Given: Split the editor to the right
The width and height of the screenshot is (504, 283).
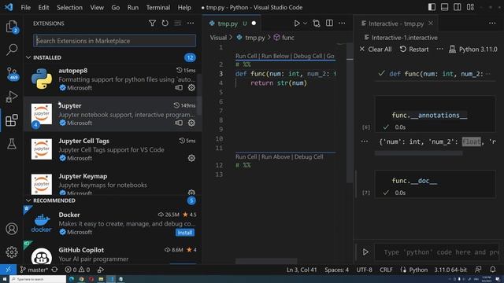Looking at the screenshot, I should tap(329, 23).
